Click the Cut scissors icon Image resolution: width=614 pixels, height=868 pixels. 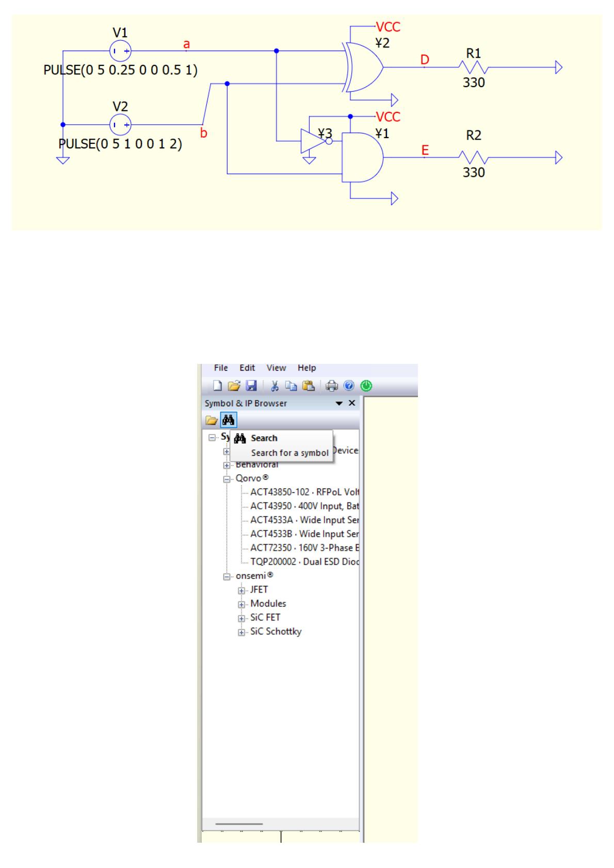point(274,386)
